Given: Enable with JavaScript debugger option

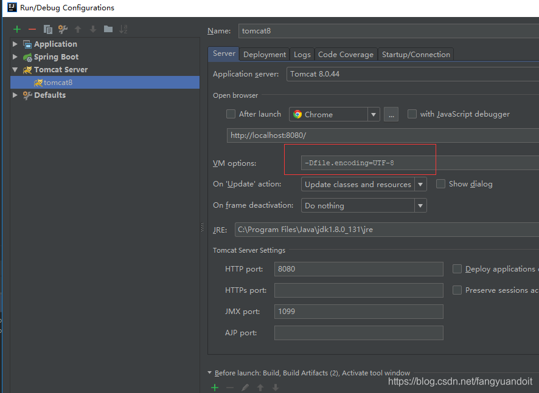Looking at the screenshot, I should click(x=412, y=114).
